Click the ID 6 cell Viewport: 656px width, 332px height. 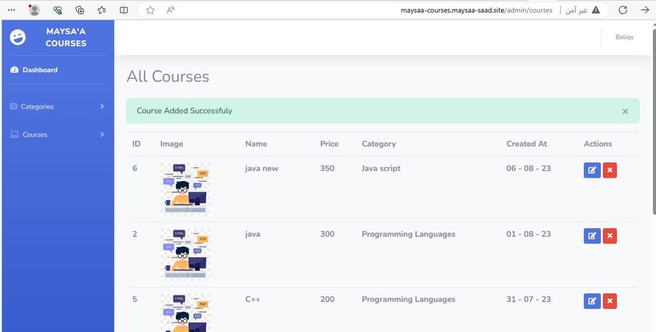[135, 169]
